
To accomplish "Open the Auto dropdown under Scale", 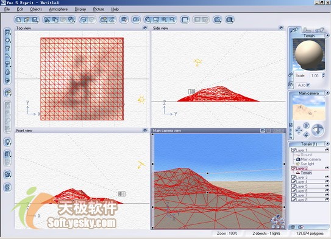I will click(308, 85).
